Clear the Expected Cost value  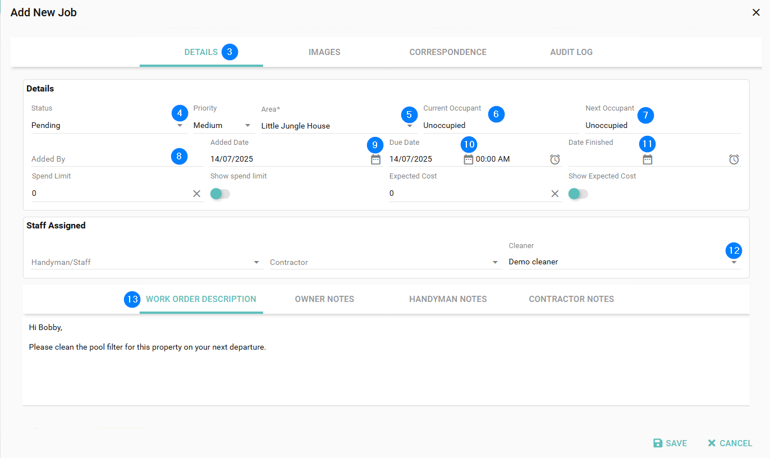554,194
